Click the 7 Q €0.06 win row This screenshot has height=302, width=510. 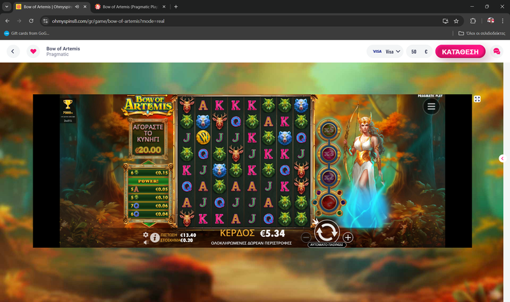[148, 206]
